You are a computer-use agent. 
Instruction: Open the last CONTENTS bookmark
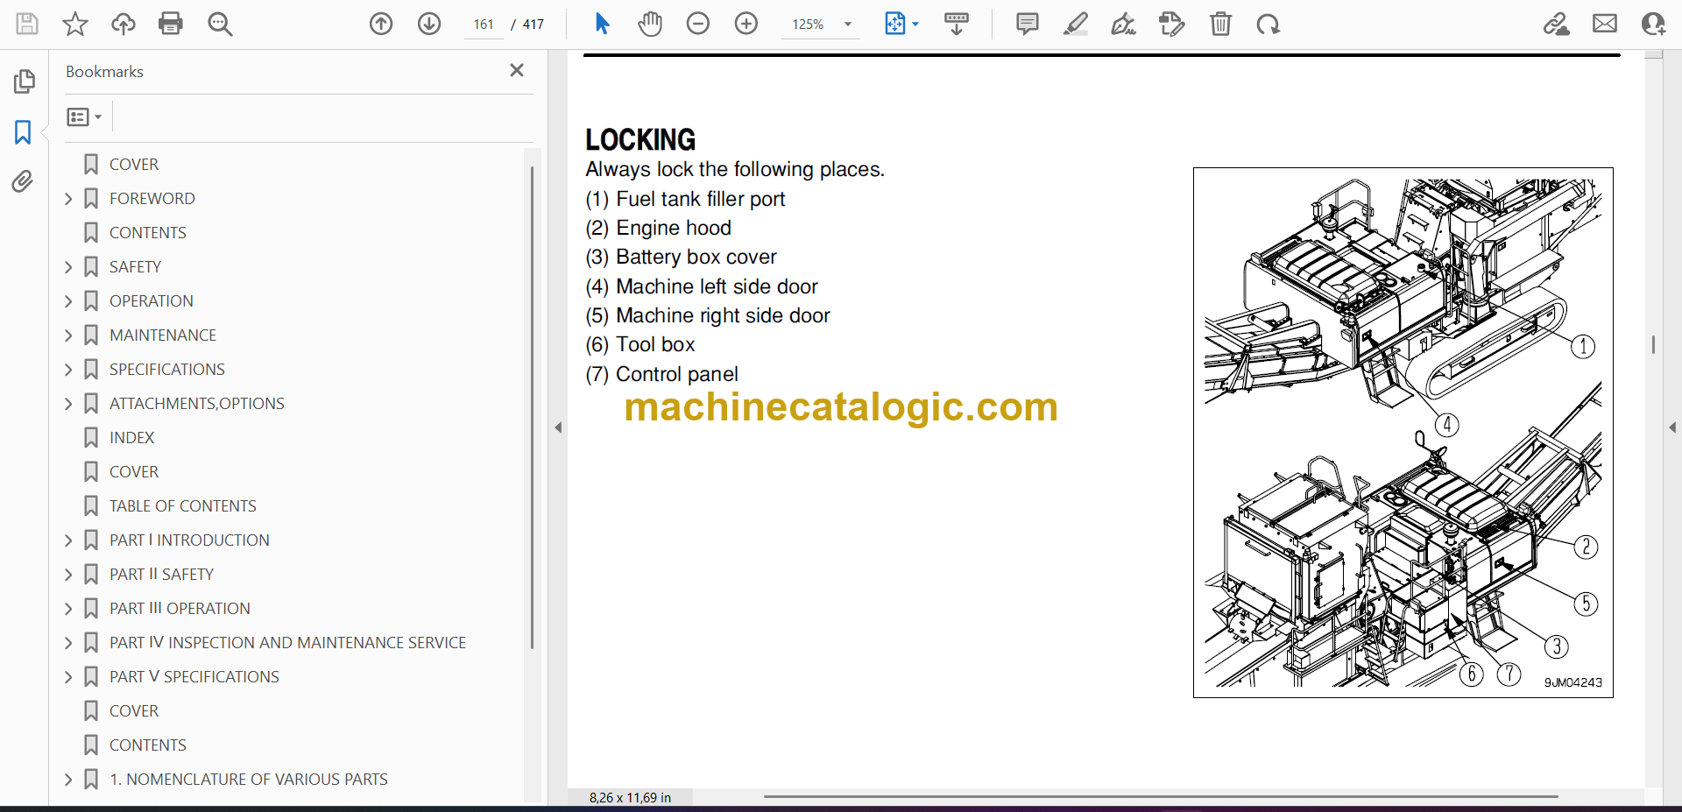tap(148, 745)
